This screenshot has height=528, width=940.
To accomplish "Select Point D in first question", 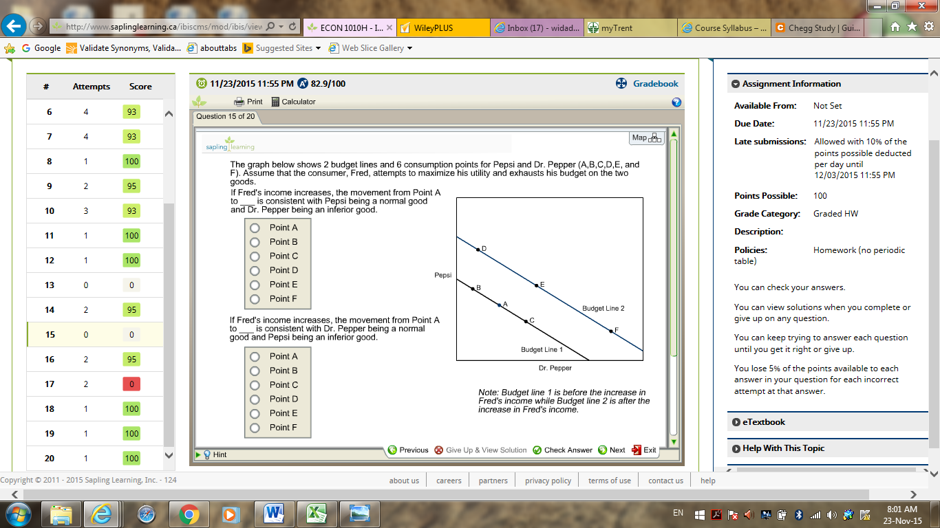I will [x=255, y=270].
